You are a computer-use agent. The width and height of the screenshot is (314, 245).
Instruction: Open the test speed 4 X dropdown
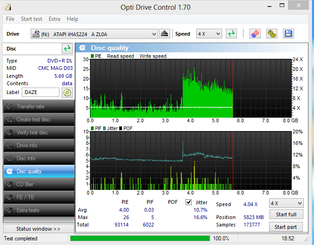click(286, 203)
